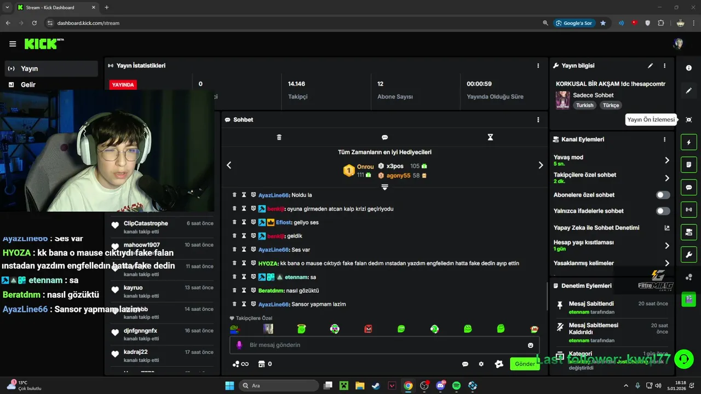
Task: Click the broadcast signal sidebar icon
Action: point(689,210)
